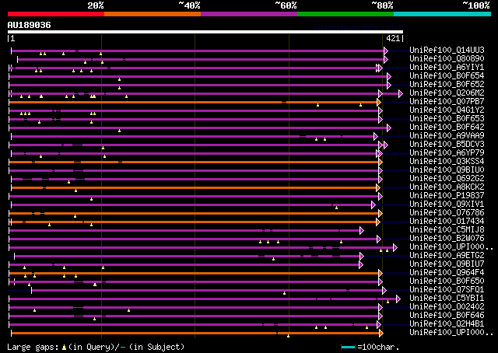Viewport: 498px width, 353px height.
Task: Click the green ~80% identity legend segment
Action: pos(345,14)
